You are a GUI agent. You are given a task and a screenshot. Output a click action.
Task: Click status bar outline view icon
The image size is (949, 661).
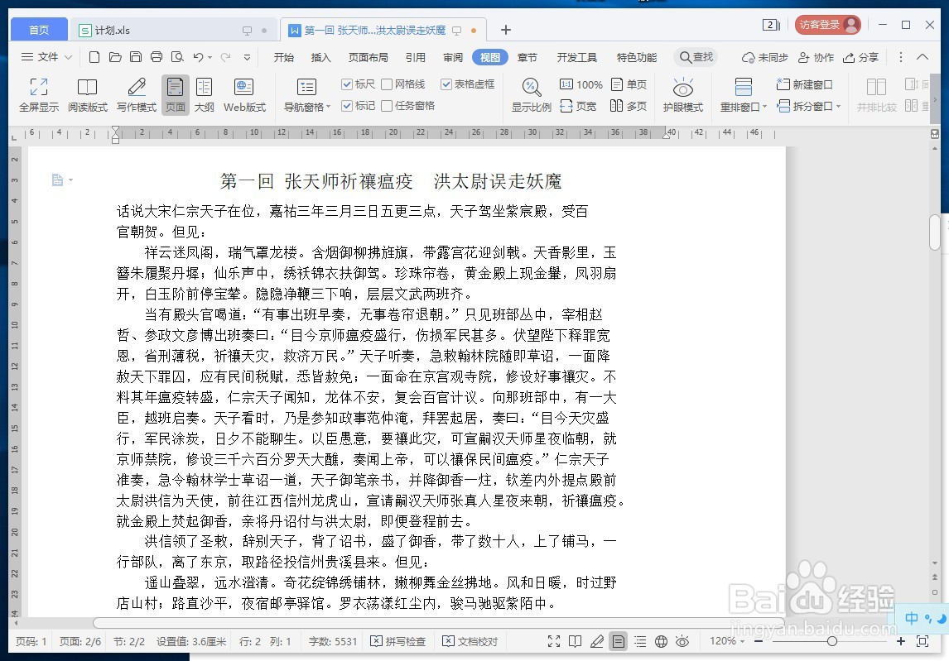640,641
